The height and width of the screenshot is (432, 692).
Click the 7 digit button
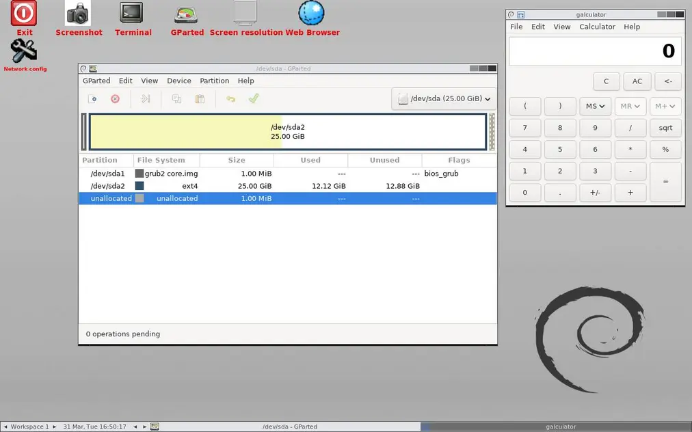(524, 128)
